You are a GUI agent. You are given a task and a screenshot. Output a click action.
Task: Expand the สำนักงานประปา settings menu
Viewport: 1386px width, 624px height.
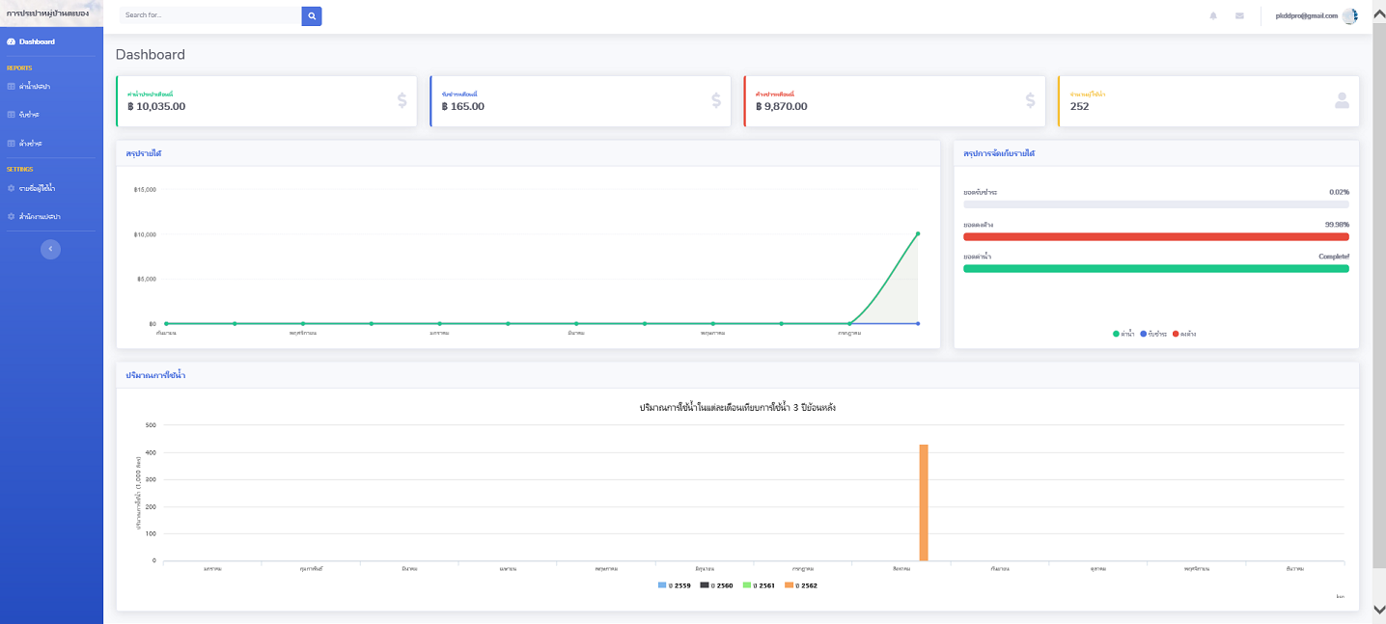(x=40, y=216)
